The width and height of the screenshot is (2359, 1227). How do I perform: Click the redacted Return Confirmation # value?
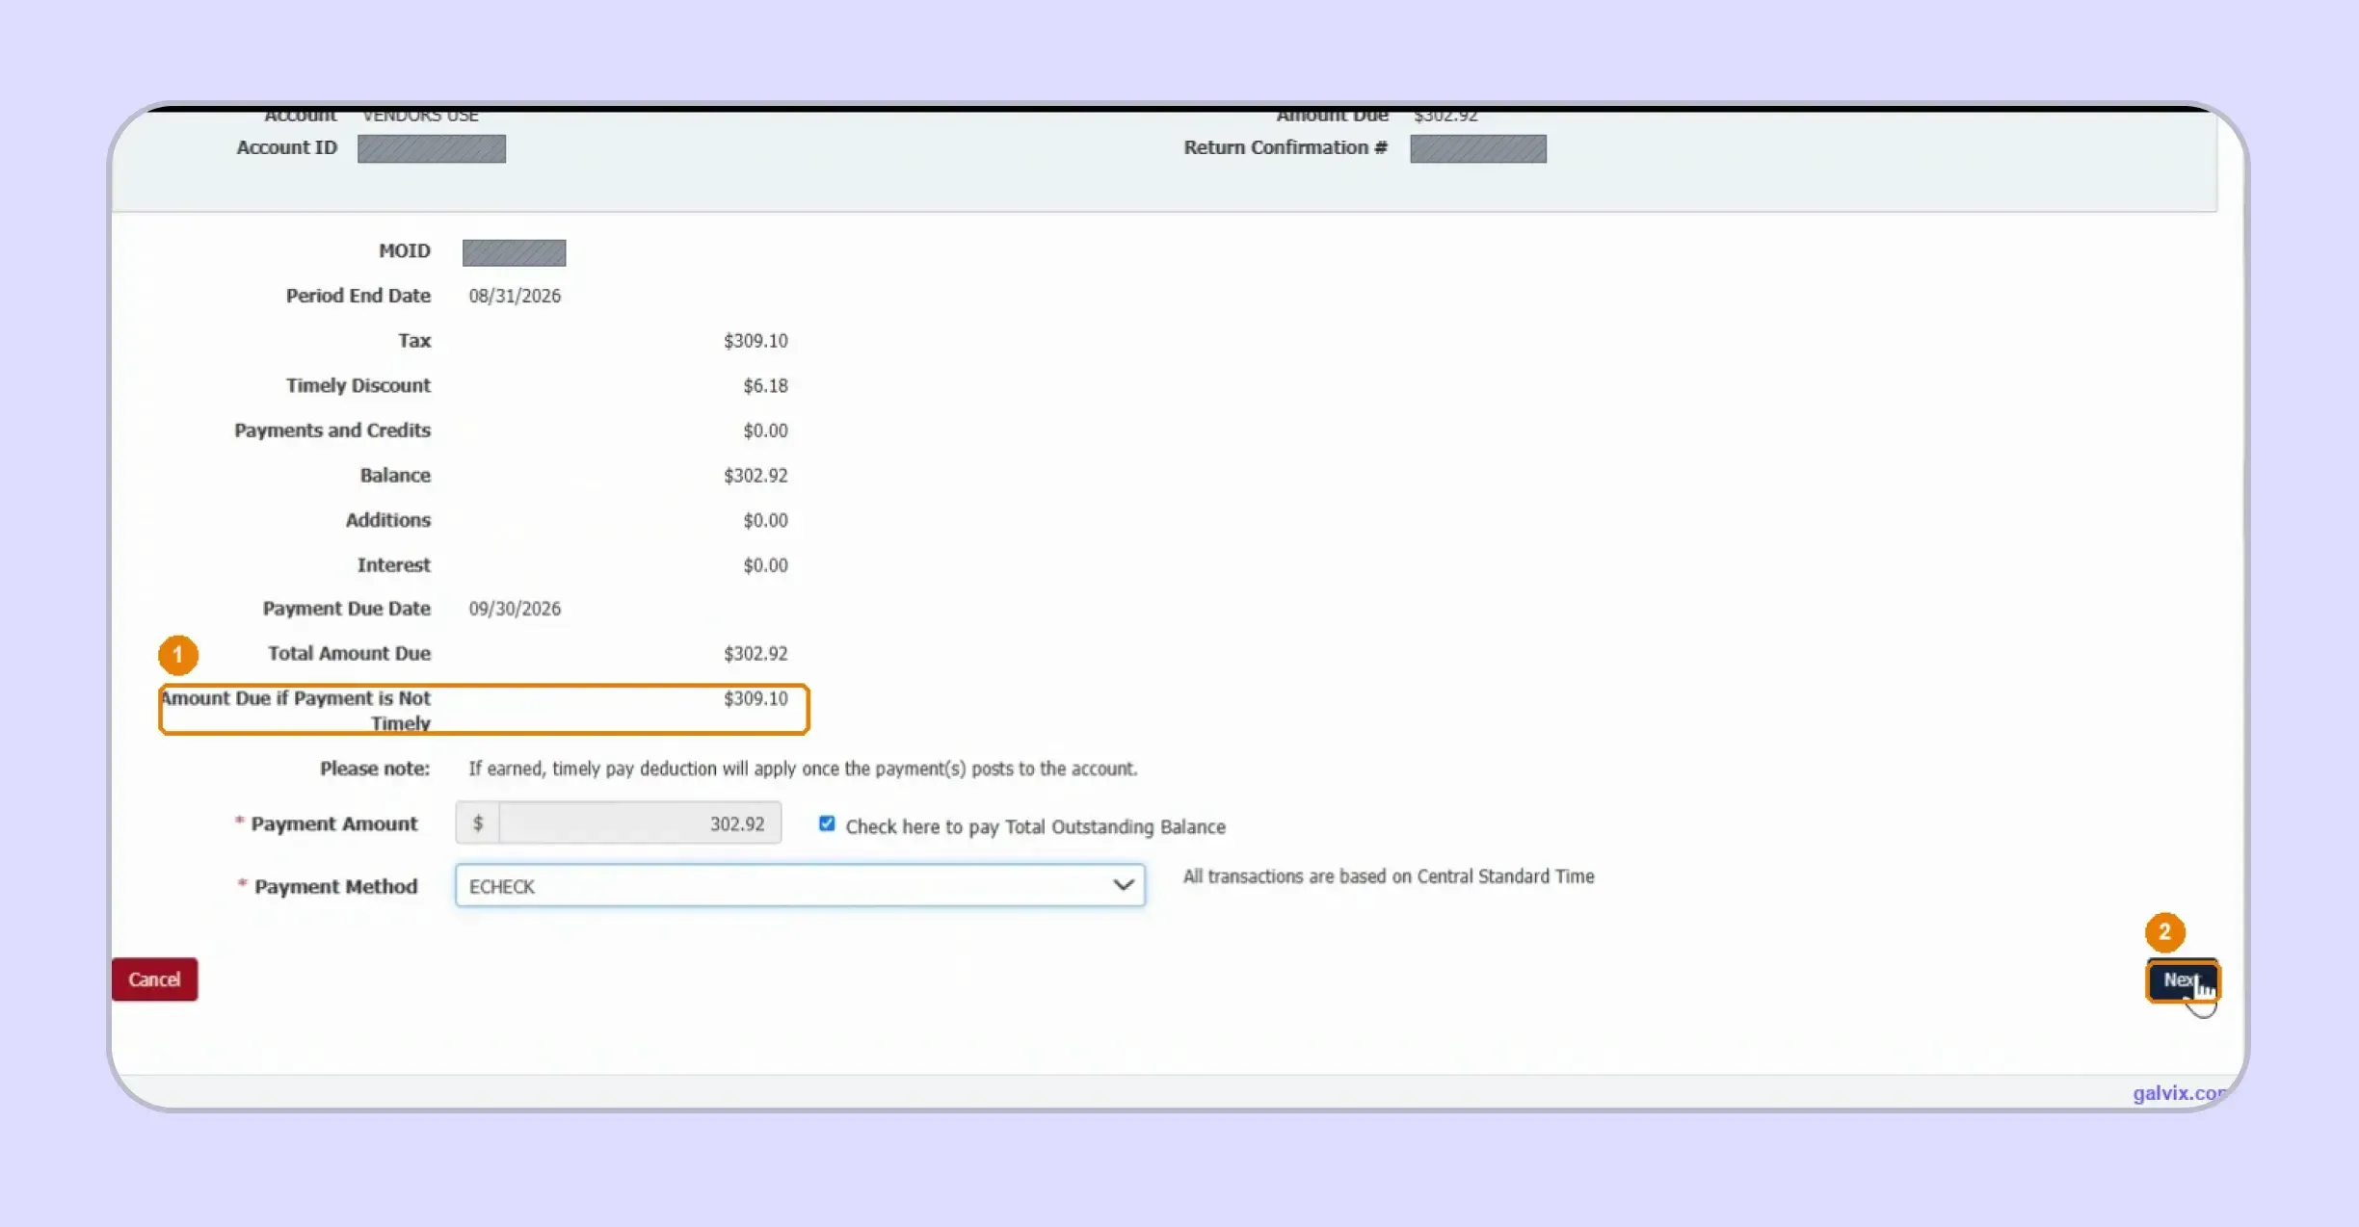(x=1478, y=148)
